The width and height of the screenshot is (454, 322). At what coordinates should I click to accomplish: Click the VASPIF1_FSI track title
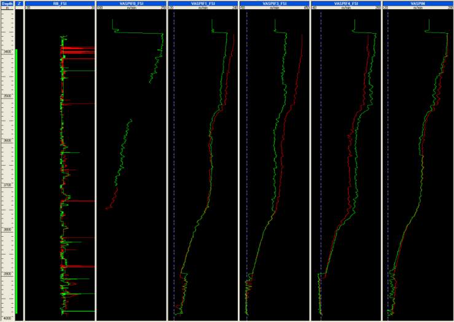point(203,3)
